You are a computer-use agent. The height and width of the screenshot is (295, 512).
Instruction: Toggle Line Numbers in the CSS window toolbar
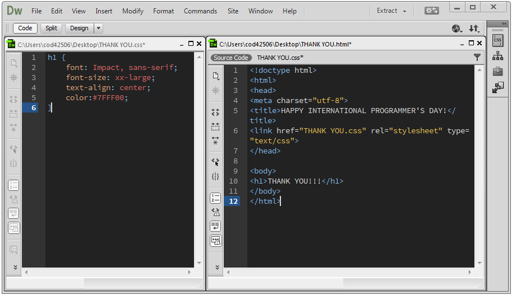13,185
